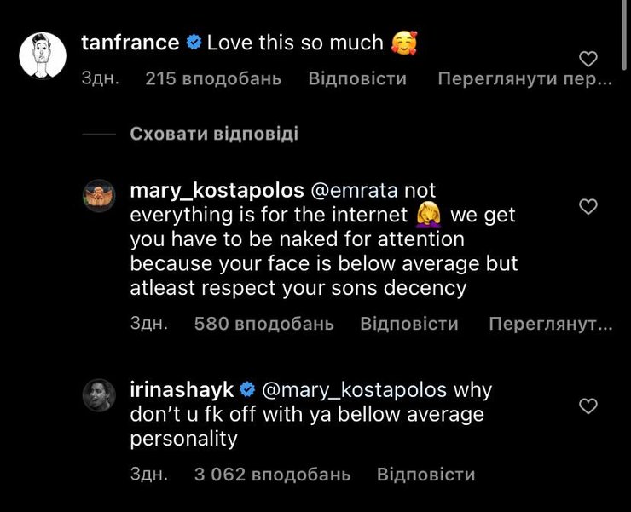The height and width of the screenshot is (512, 631).
Task: Reply to irinashayk via "Відповісти"
Action: tap(425, 475)
